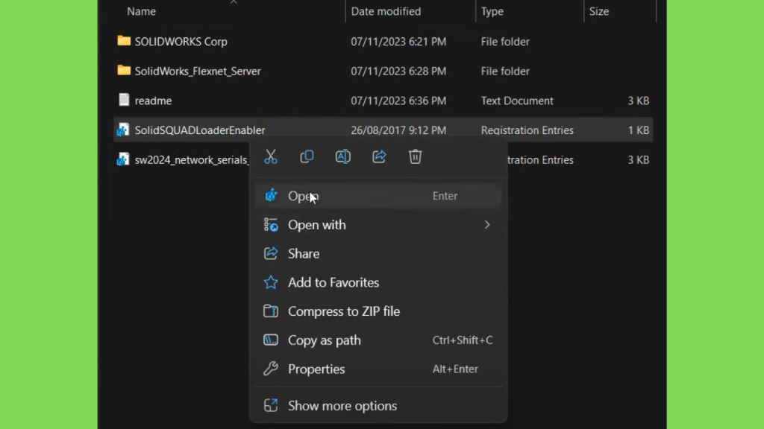
Task: Click the wrench icon beside Properties
Action: (x=271, y=369)
